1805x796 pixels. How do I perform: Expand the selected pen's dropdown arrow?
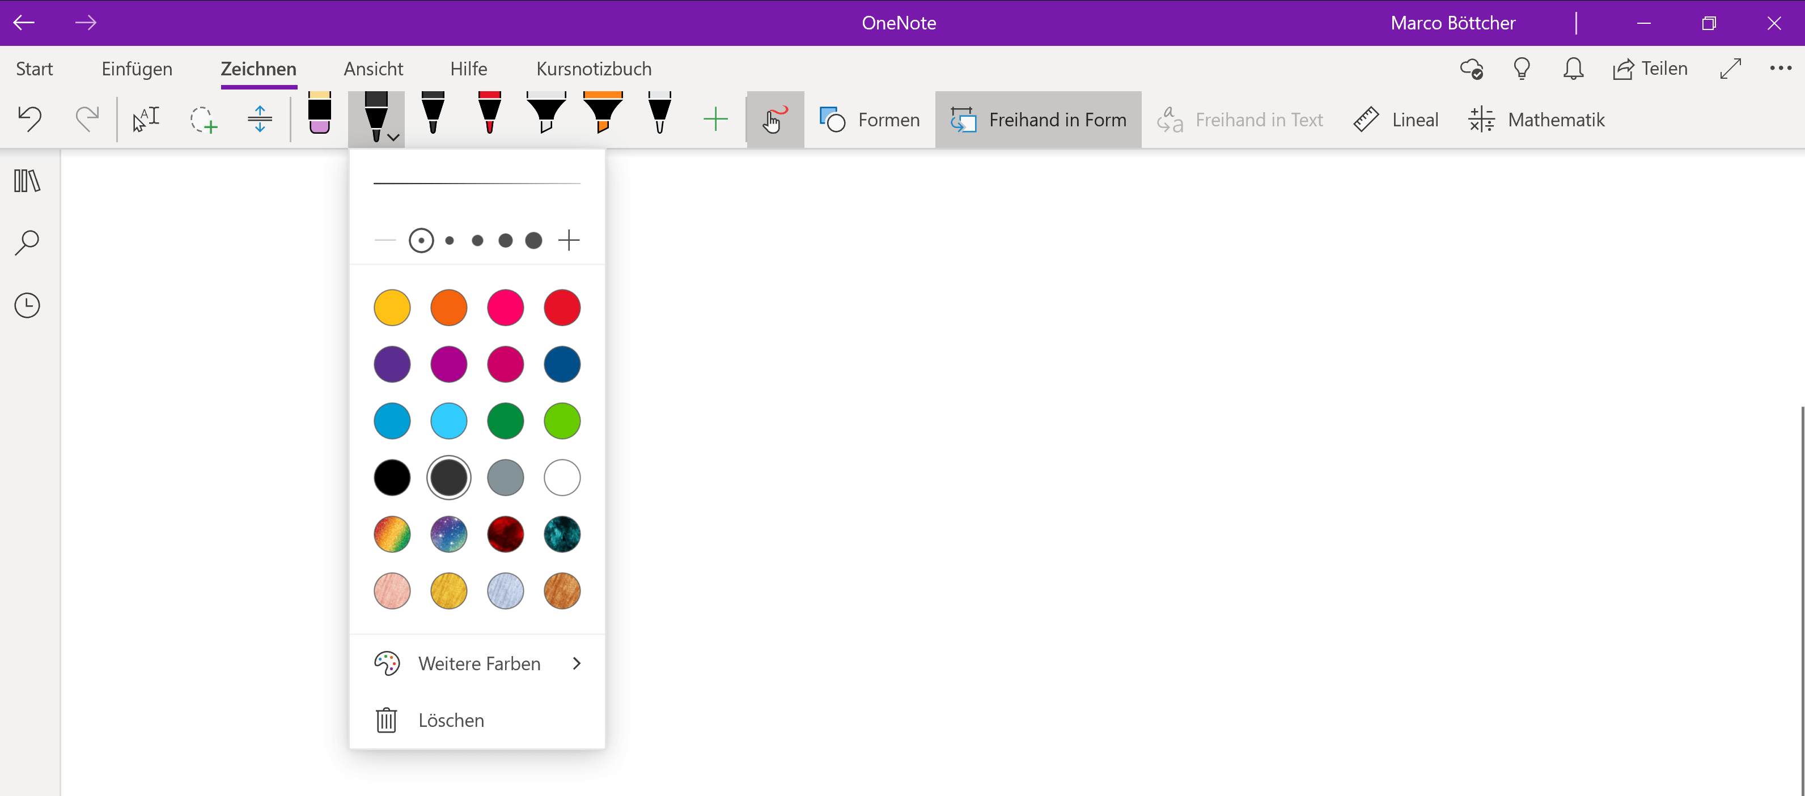394,137
